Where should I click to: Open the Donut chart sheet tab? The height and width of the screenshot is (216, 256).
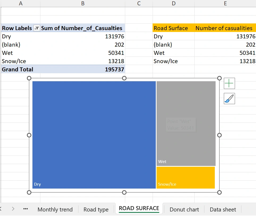184,209
